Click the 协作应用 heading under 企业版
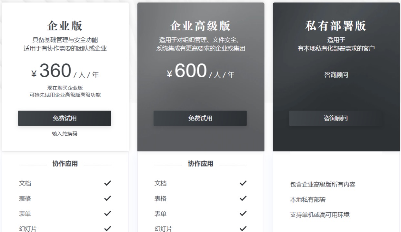 [65, 164]
